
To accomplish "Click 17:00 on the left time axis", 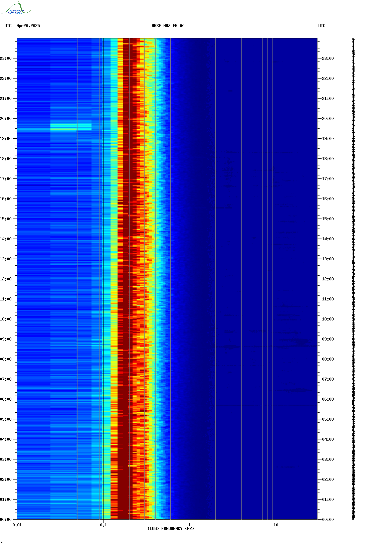I will [x=6, y=179].
